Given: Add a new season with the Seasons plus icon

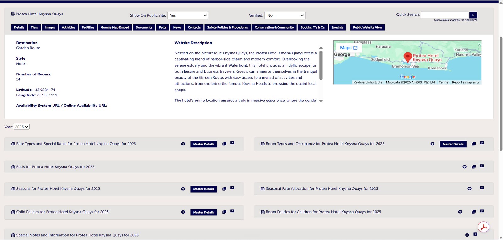Looking at the screenshot, I should tap(183, 189).
